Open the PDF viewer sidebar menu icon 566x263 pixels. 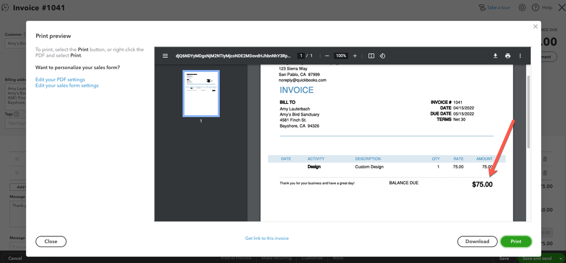pyautogui.click(x=165, y=56)
